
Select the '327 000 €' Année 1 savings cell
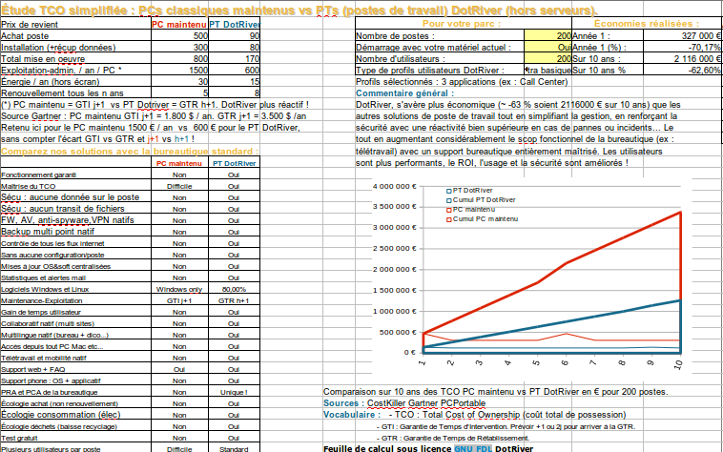tap(682, 35)
